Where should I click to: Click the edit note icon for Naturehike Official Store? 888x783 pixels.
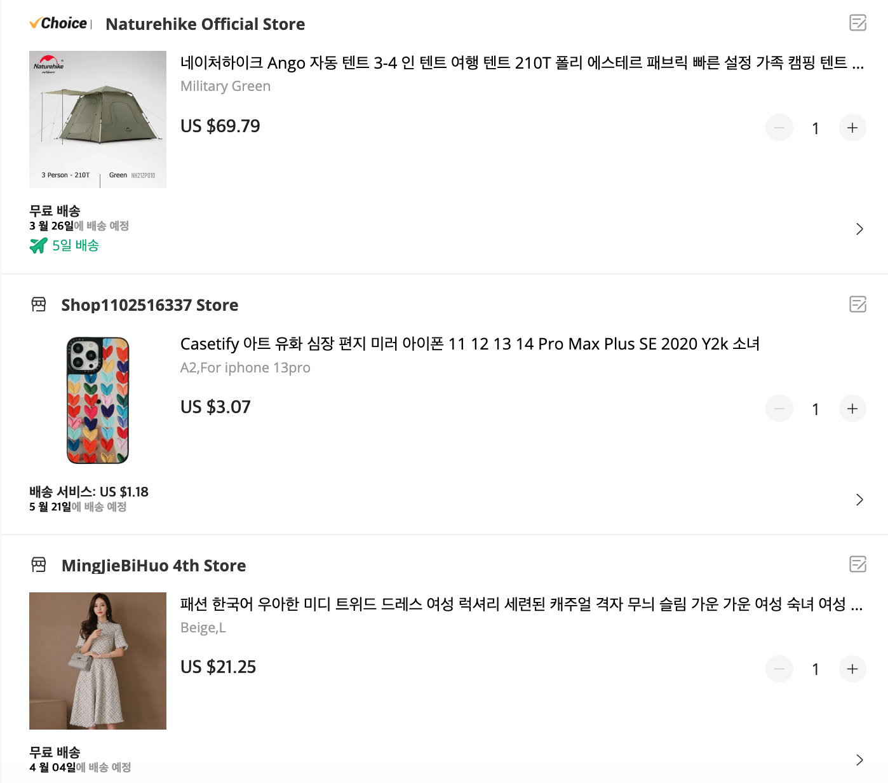coord(859,22)
